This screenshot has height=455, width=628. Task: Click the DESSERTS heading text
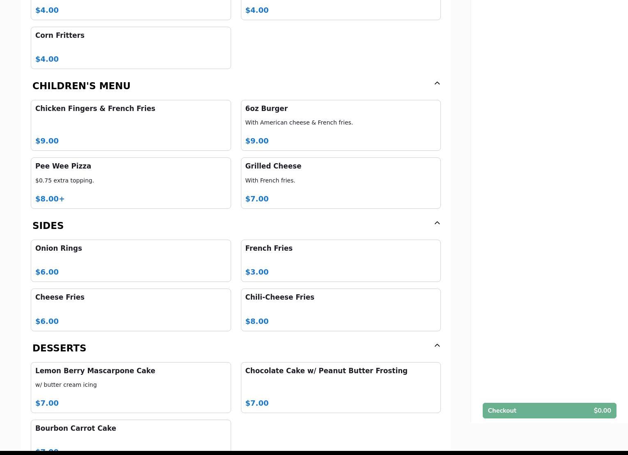(x=59, y=348)
